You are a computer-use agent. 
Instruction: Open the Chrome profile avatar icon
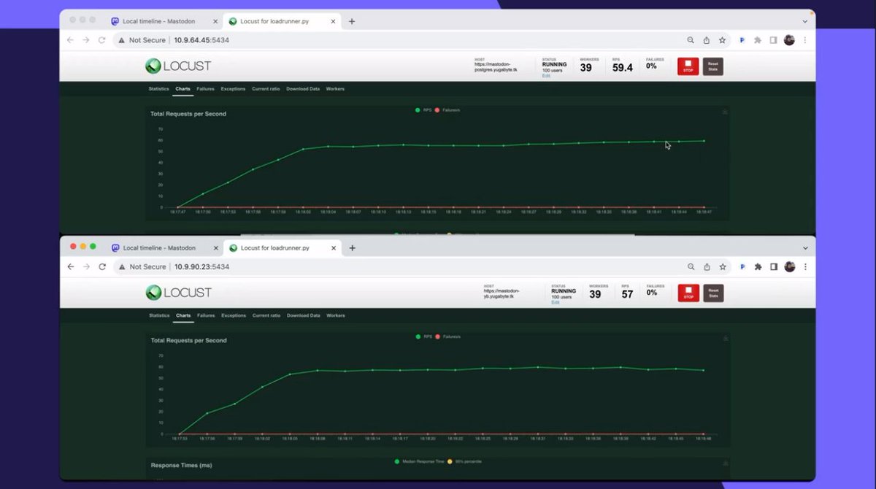point(789,40)
